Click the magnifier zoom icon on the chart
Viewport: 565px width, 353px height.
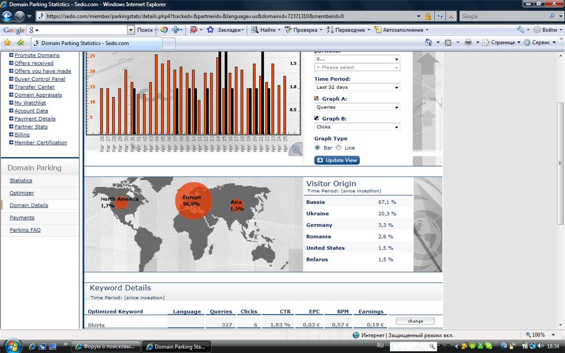[x=296, y=150]
